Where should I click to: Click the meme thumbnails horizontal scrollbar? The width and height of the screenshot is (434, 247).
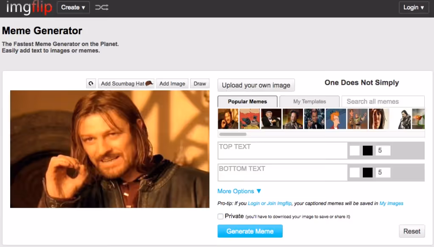pyautogui.click(x=233, y=134)
